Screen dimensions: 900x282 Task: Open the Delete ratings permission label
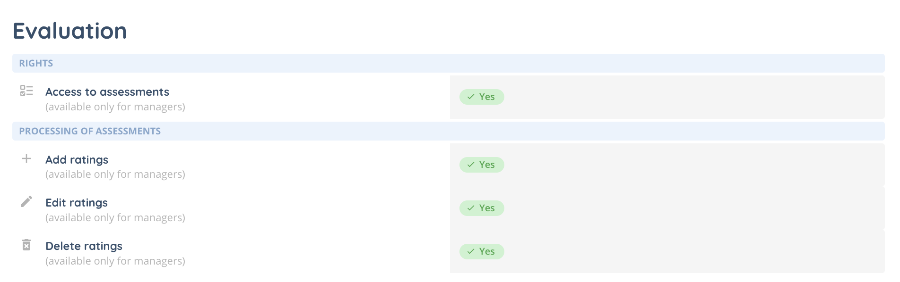84,246
